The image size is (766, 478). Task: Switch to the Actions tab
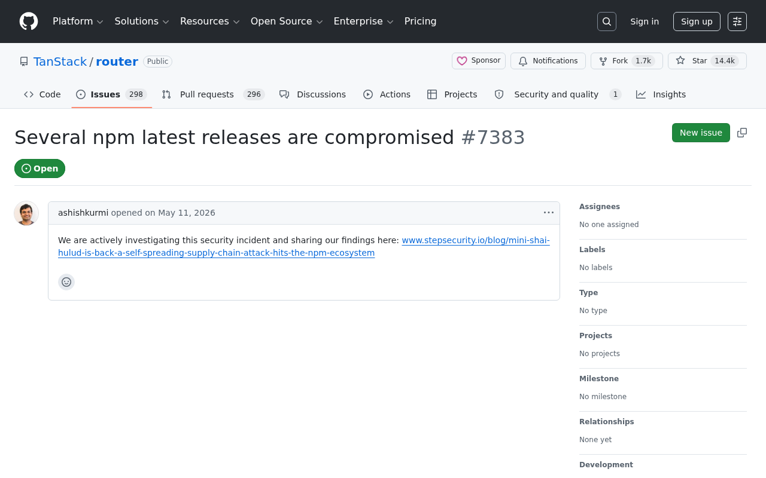(x=387, y=94)
